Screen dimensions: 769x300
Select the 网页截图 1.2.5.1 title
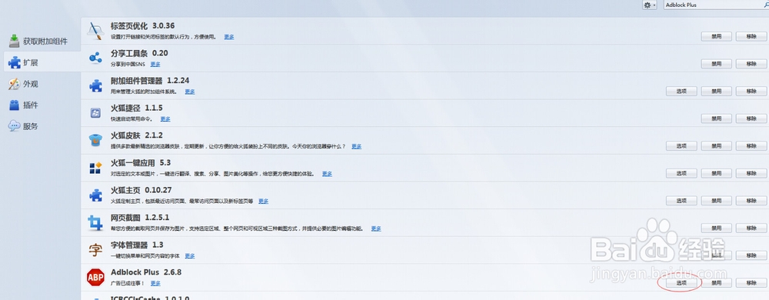140,218
